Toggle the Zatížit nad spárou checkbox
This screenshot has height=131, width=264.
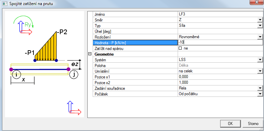[180, 48]
